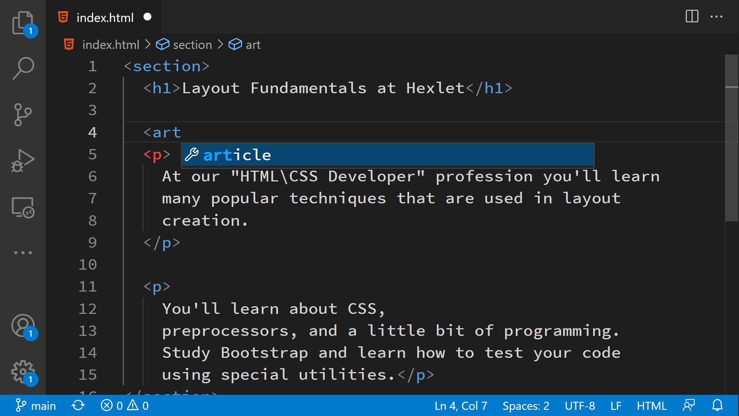Open the Remote Explorer view
The image size is (739, 416).
(x=23, y=207)
